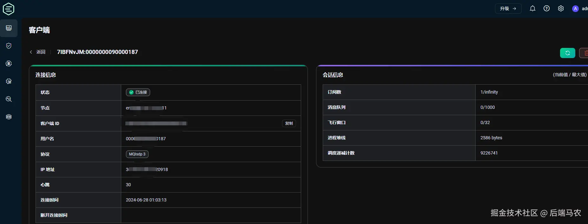Click the 连接信息 panel heading
This screenshot has width=588, height=224.
click(x=46, y=75)
